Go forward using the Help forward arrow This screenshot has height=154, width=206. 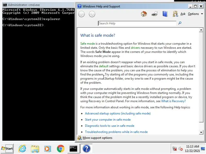pyautogui.click(x=92, y=14)
